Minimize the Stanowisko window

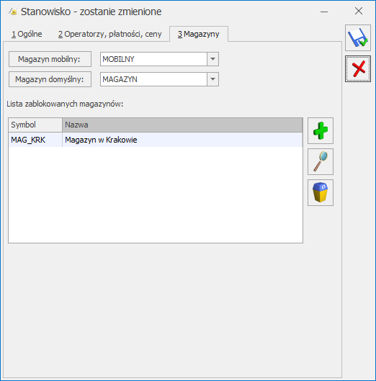[324, 12]
